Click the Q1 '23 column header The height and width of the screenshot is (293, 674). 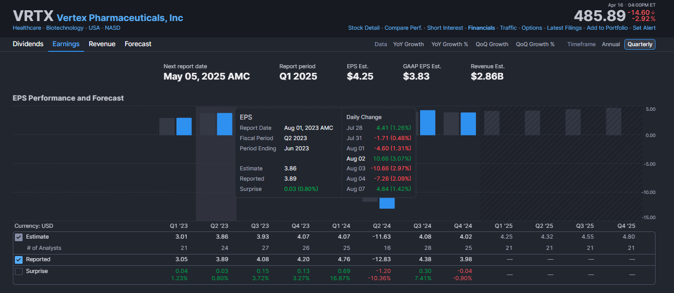pos(180,226)
